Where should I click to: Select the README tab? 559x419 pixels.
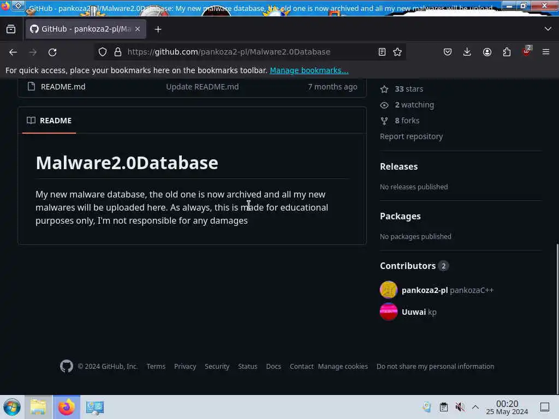[x=49, y=121]
